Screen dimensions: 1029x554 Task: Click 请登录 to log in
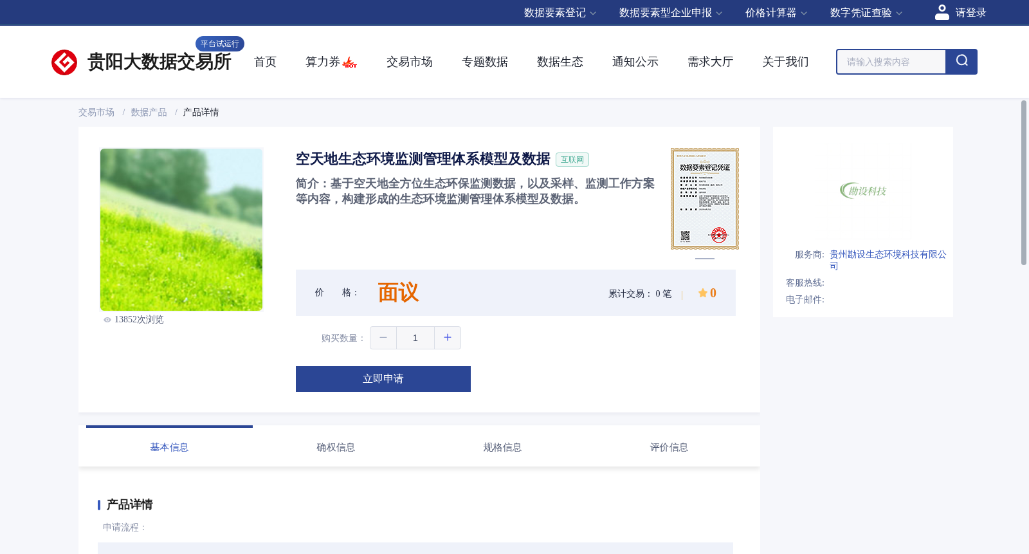[x=970, y=13]
